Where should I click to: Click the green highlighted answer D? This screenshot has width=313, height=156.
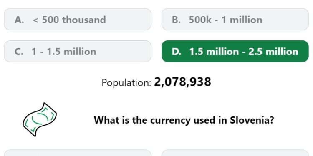point(235,51)
